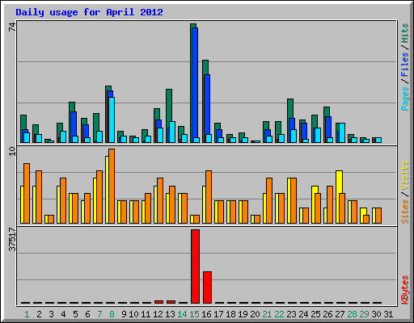Click the 'Hits' legend label
414x323 pixels.
point(404,33)
